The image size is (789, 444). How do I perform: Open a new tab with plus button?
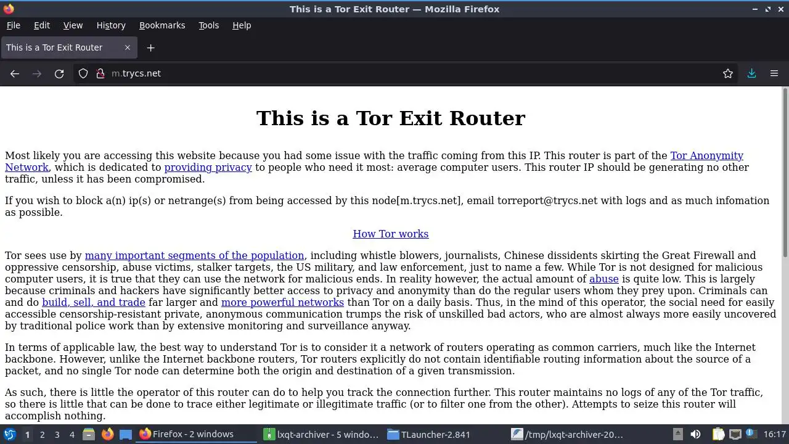[x=150, y=47]
